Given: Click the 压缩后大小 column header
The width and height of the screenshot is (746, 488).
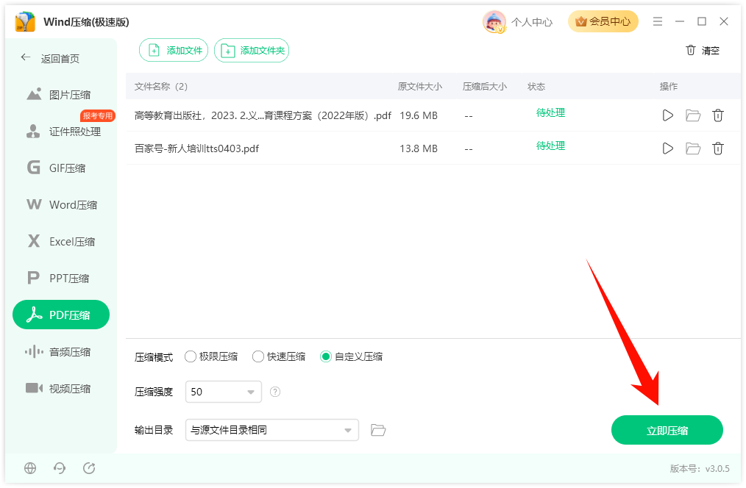Looking at the screenshot, I should (484, 87).
